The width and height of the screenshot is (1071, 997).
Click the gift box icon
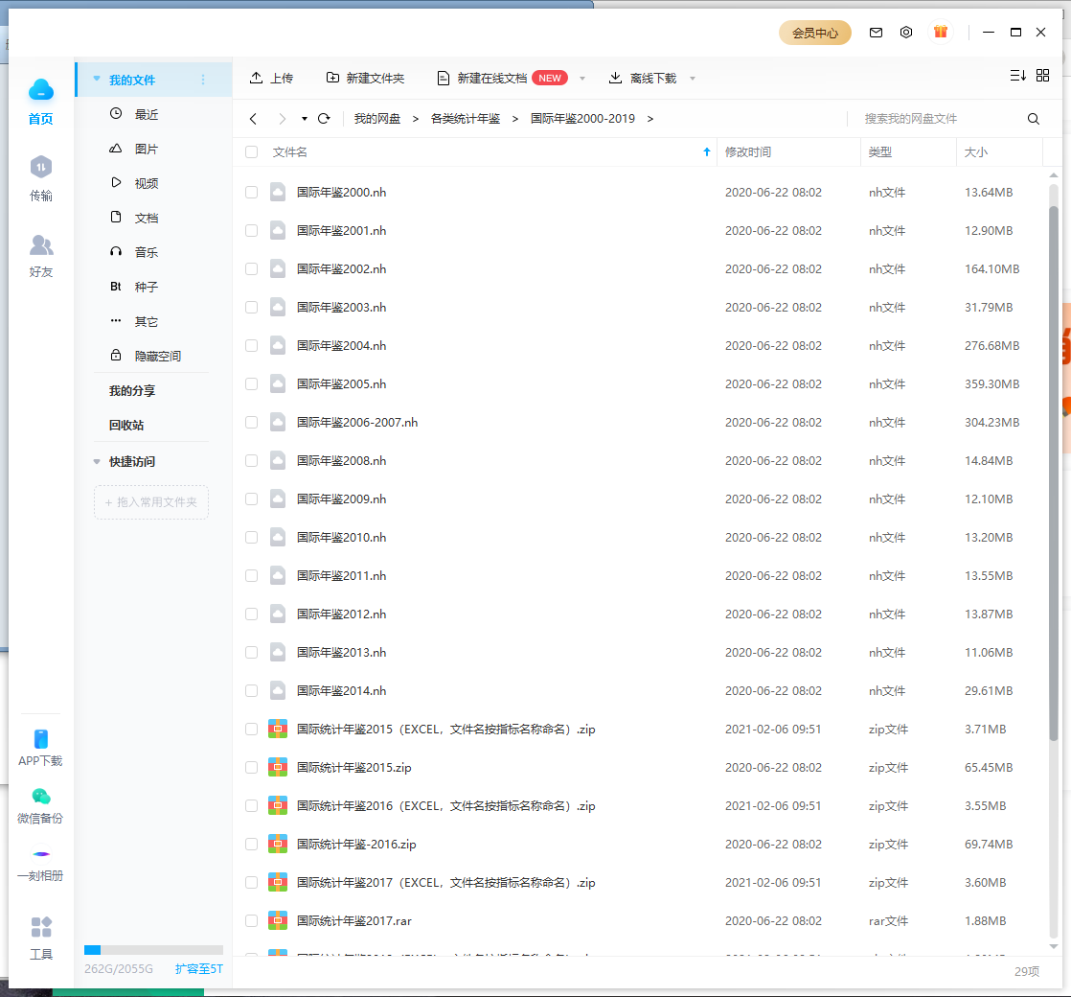(941, 32)
